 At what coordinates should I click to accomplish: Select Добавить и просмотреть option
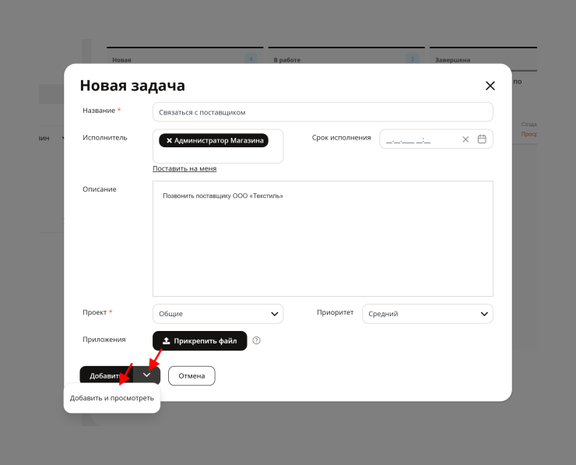coord(111,398)
